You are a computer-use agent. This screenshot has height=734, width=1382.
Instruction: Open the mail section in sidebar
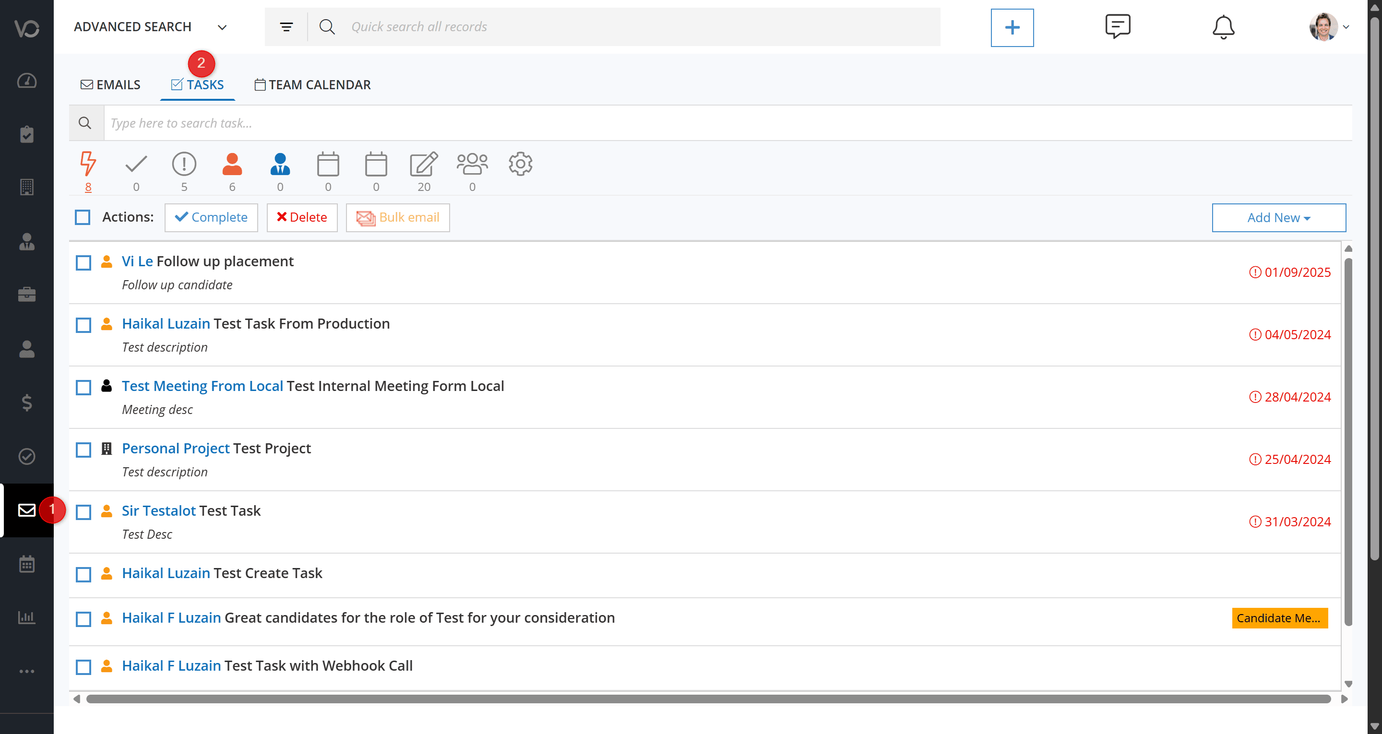(x=27, y=509)
